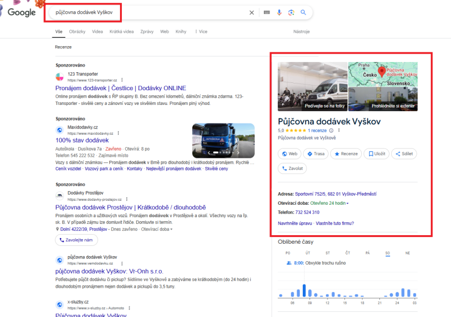Viewport: 451px width, 317px height.
Task: Call phone number 732 524 310
Action: coord(307,213)
